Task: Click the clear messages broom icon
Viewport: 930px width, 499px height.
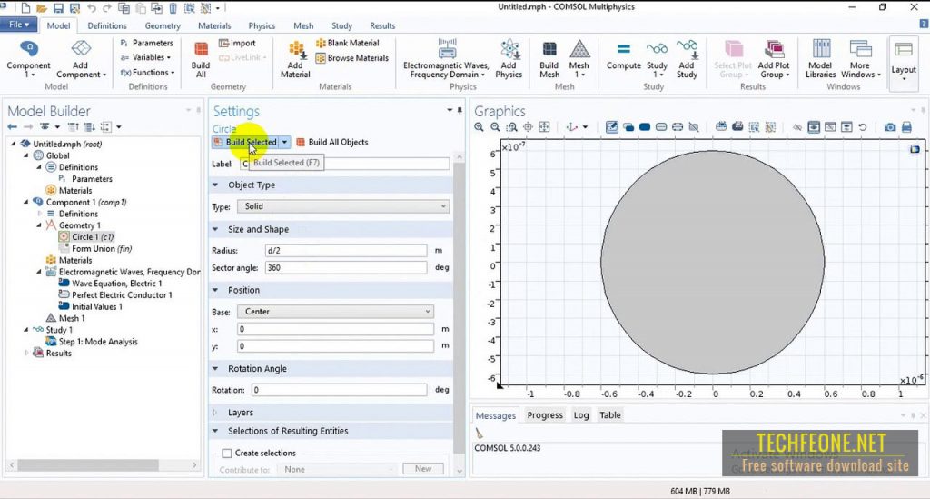Action: 480,434
